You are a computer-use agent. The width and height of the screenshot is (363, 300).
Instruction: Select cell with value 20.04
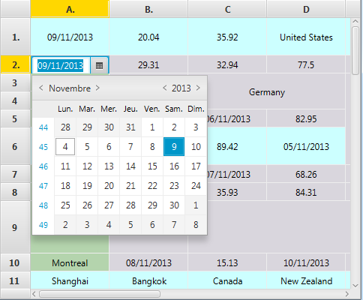148,37
